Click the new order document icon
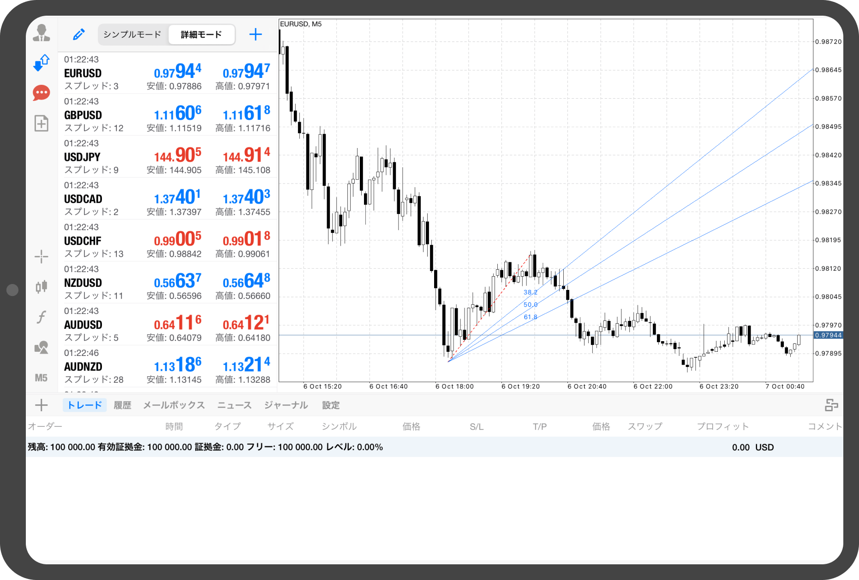 tap(42, 124)
